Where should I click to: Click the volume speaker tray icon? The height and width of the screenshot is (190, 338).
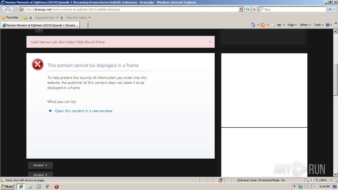pyautogui.click(x=306, y=187)
